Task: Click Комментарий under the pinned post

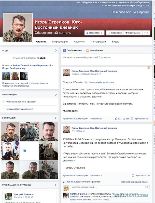Action: tap(81, 119)
